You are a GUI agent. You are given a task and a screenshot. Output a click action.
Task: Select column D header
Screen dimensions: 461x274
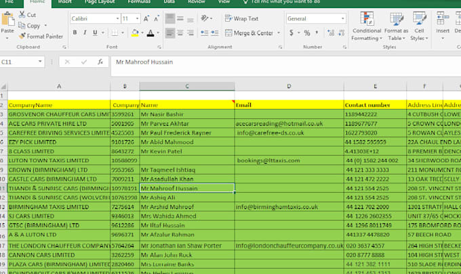(x=289, y=86)
